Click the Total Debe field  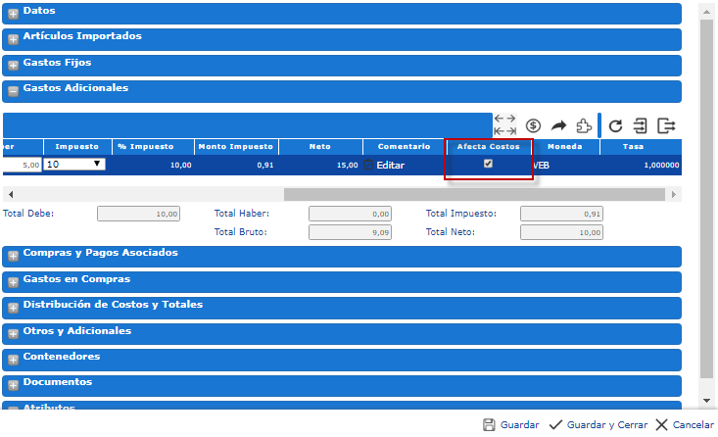pyautogui.click(x=139, y=213)
